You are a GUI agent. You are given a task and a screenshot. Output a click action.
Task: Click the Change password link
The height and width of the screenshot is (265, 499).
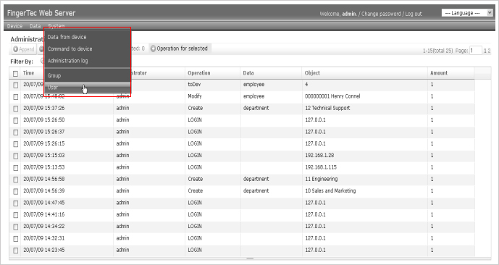click(x=381, y=14)
